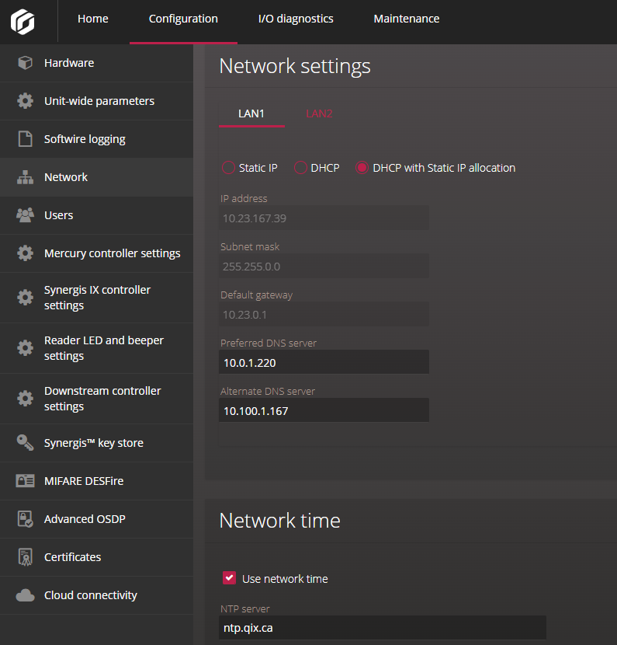This screenshot has height=645, width=617.
Task: Open Hardware via its cube icon
Action: [26, 63]
